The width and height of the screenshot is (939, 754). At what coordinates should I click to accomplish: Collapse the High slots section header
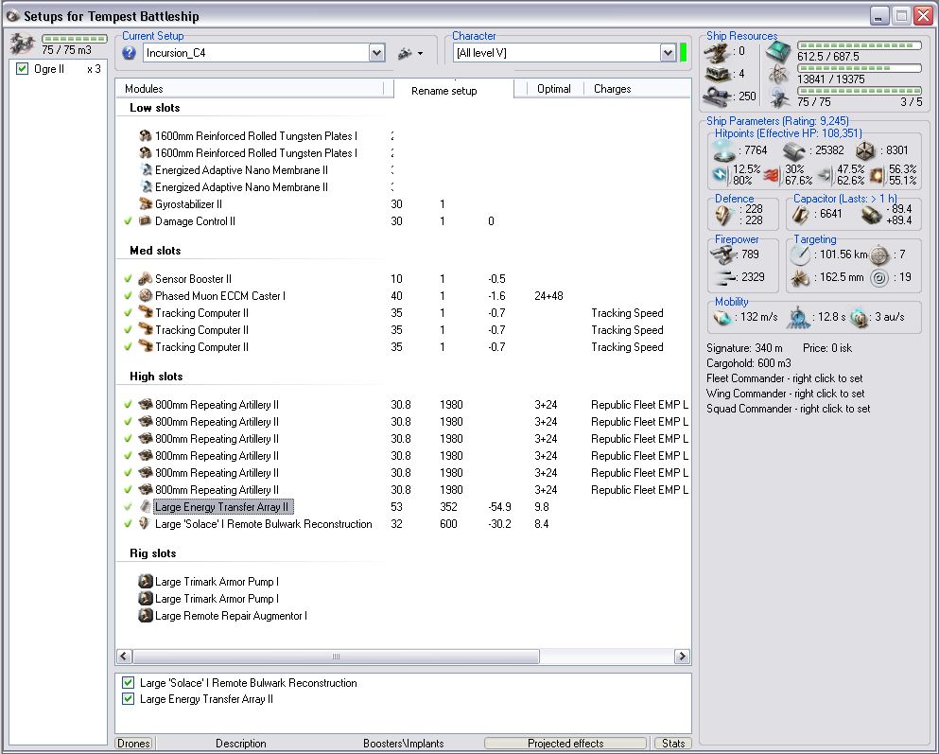[156, 377]
